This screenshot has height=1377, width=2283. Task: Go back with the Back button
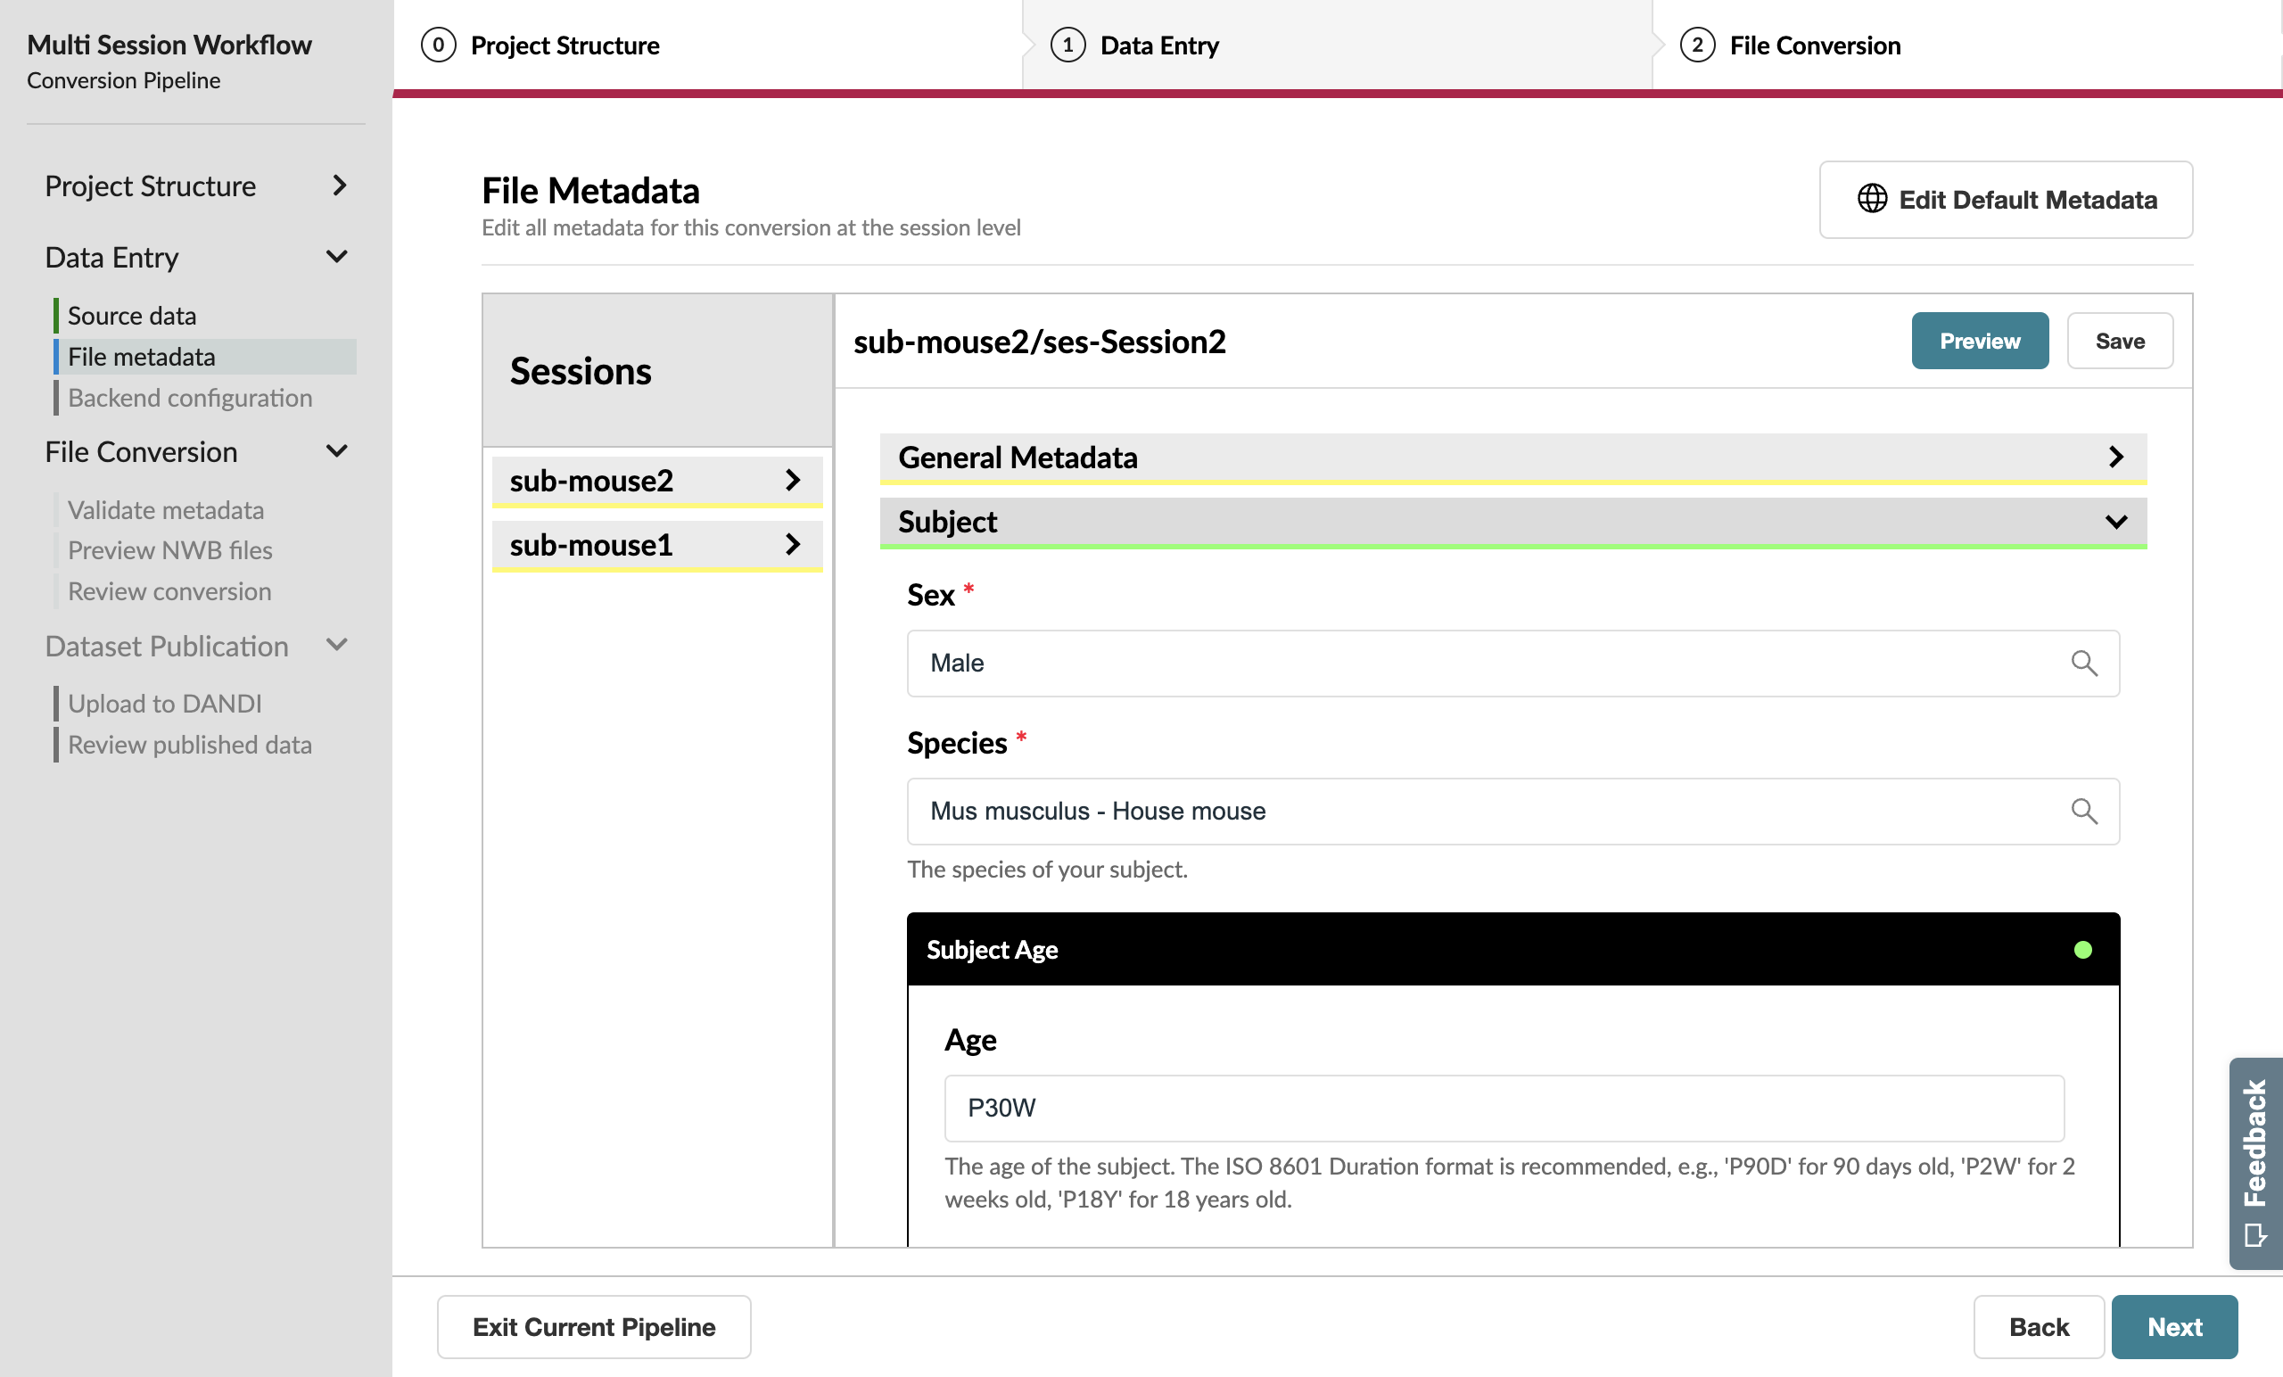pos(2039,1326)
